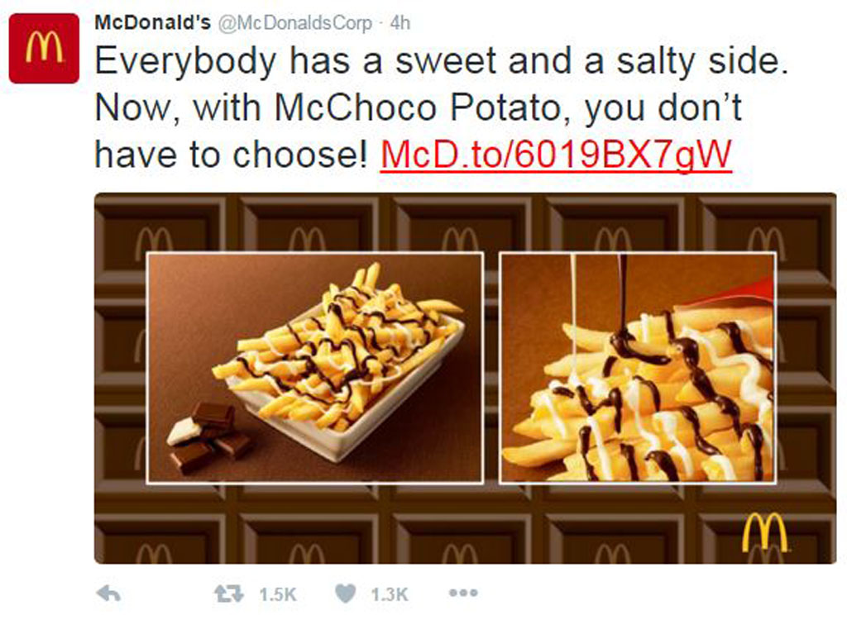Viewport: 847px width, 620px height.
Task: Open the chocolate drizzle close-up photo
Action: pos(638,367)
